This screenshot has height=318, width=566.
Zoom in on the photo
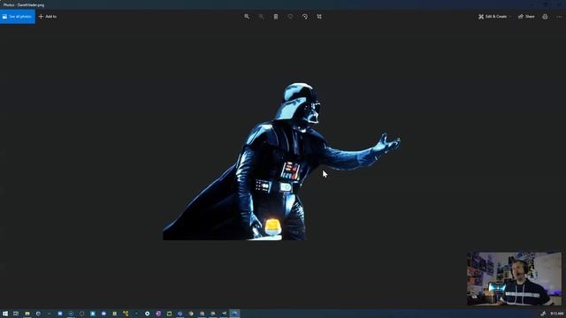tap(247, 17)
